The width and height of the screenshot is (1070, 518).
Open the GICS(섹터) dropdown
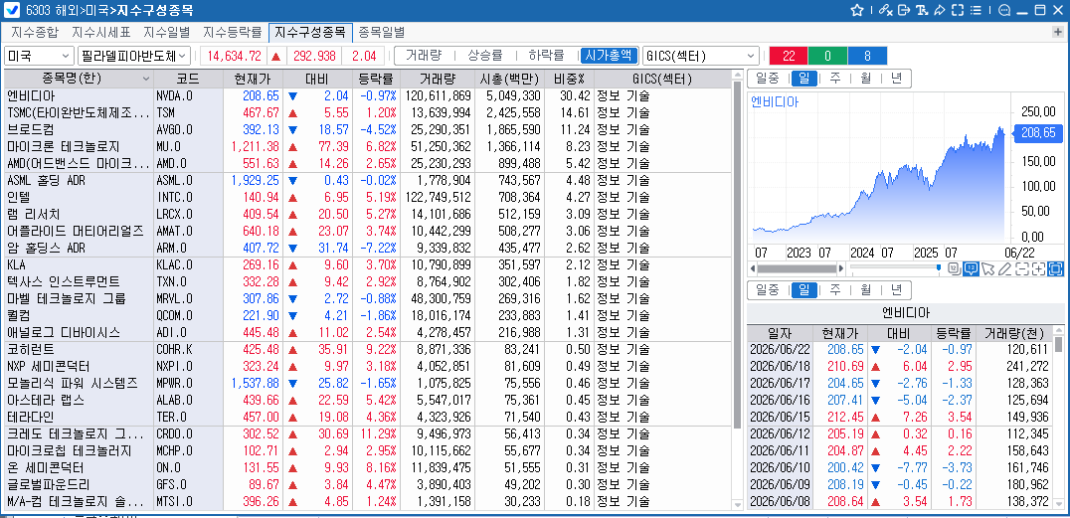tap(701, 56)
